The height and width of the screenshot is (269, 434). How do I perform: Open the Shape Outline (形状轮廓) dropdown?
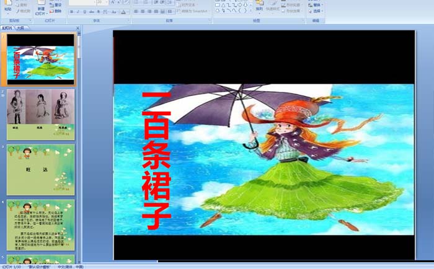(292, 5)
